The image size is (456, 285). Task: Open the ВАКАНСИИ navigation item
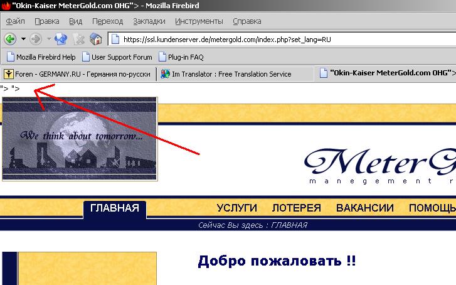tap(365, 208)
